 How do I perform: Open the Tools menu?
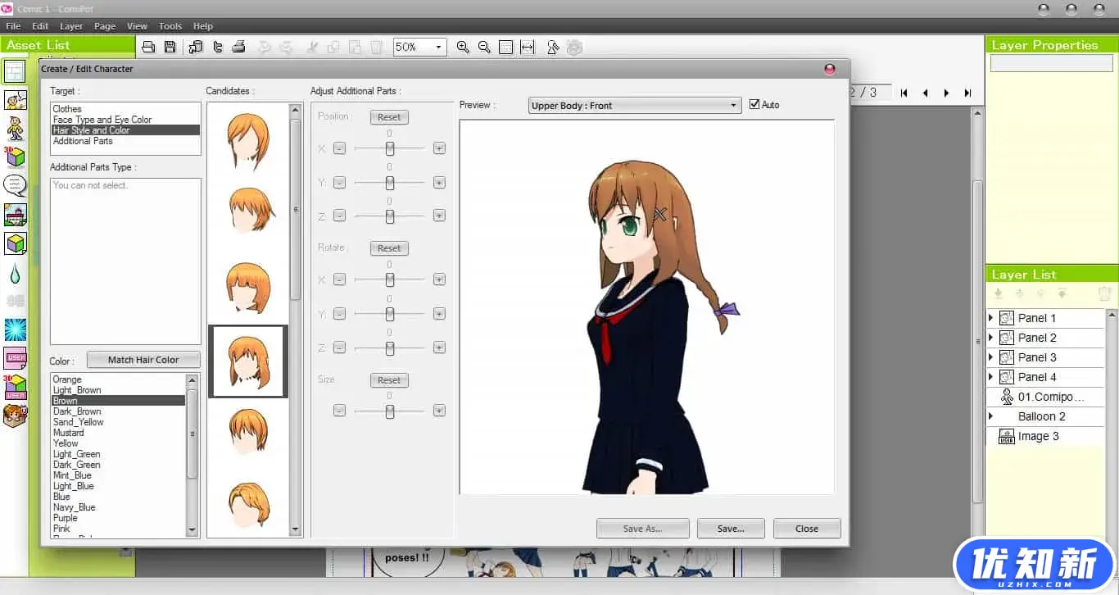coord(170,26)
